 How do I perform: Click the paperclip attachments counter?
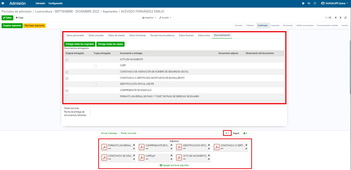[x=227, y=133]
